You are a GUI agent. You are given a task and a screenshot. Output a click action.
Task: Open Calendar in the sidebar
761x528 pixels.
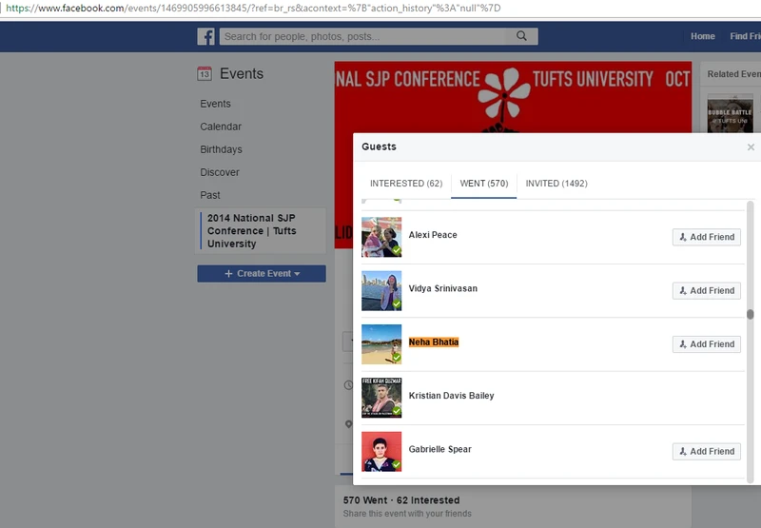tap(221, 127)
